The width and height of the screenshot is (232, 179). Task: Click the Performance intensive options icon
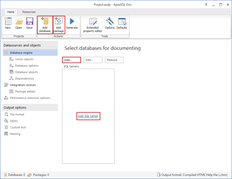coord(6,98)
